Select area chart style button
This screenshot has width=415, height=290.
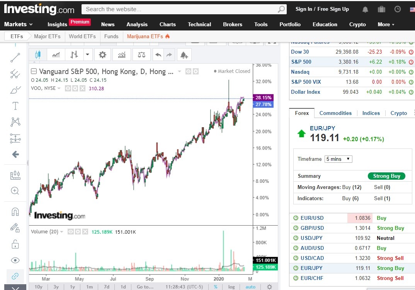tap(56, 55)
